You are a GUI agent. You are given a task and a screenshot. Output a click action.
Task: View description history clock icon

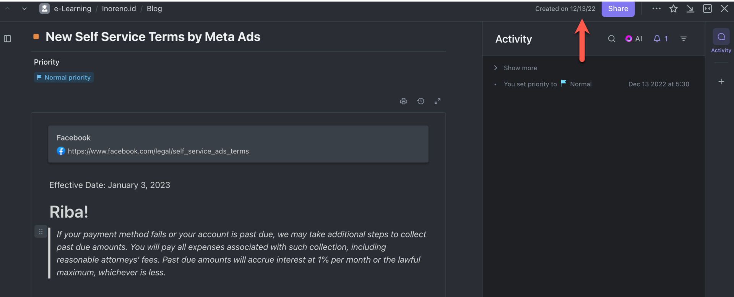(421, 101)
